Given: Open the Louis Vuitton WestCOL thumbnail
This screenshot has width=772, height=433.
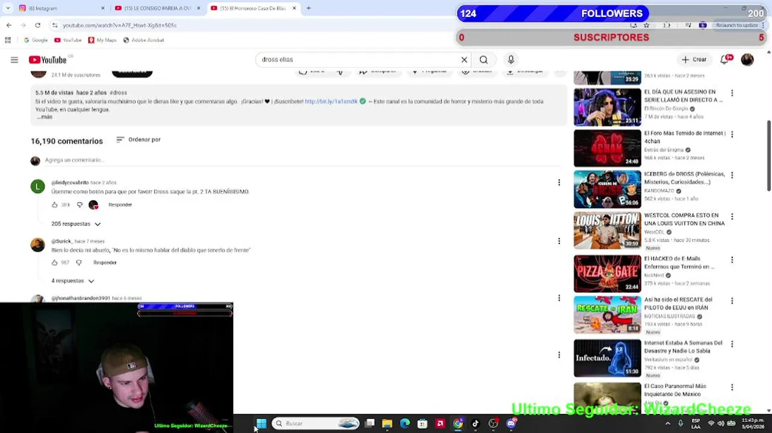Looking at the screenshot, I should [x=607, y=230].
